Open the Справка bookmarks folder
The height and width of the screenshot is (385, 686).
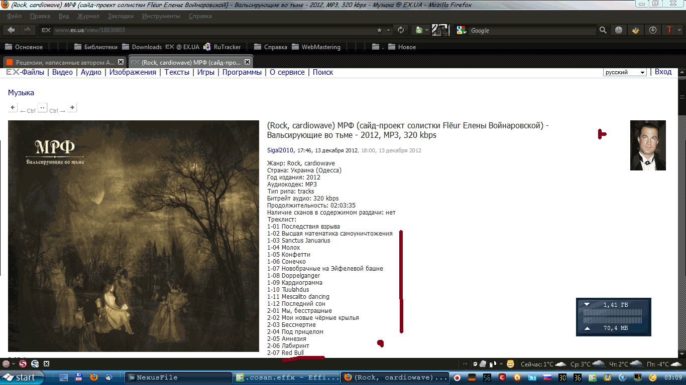point(271,47)
